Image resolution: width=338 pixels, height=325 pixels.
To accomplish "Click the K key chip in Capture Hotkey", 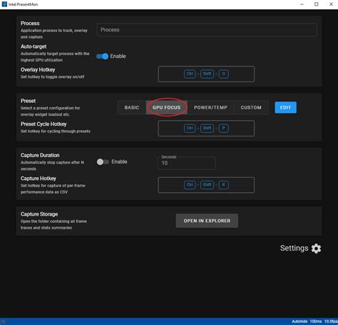I will coord(223,185).
